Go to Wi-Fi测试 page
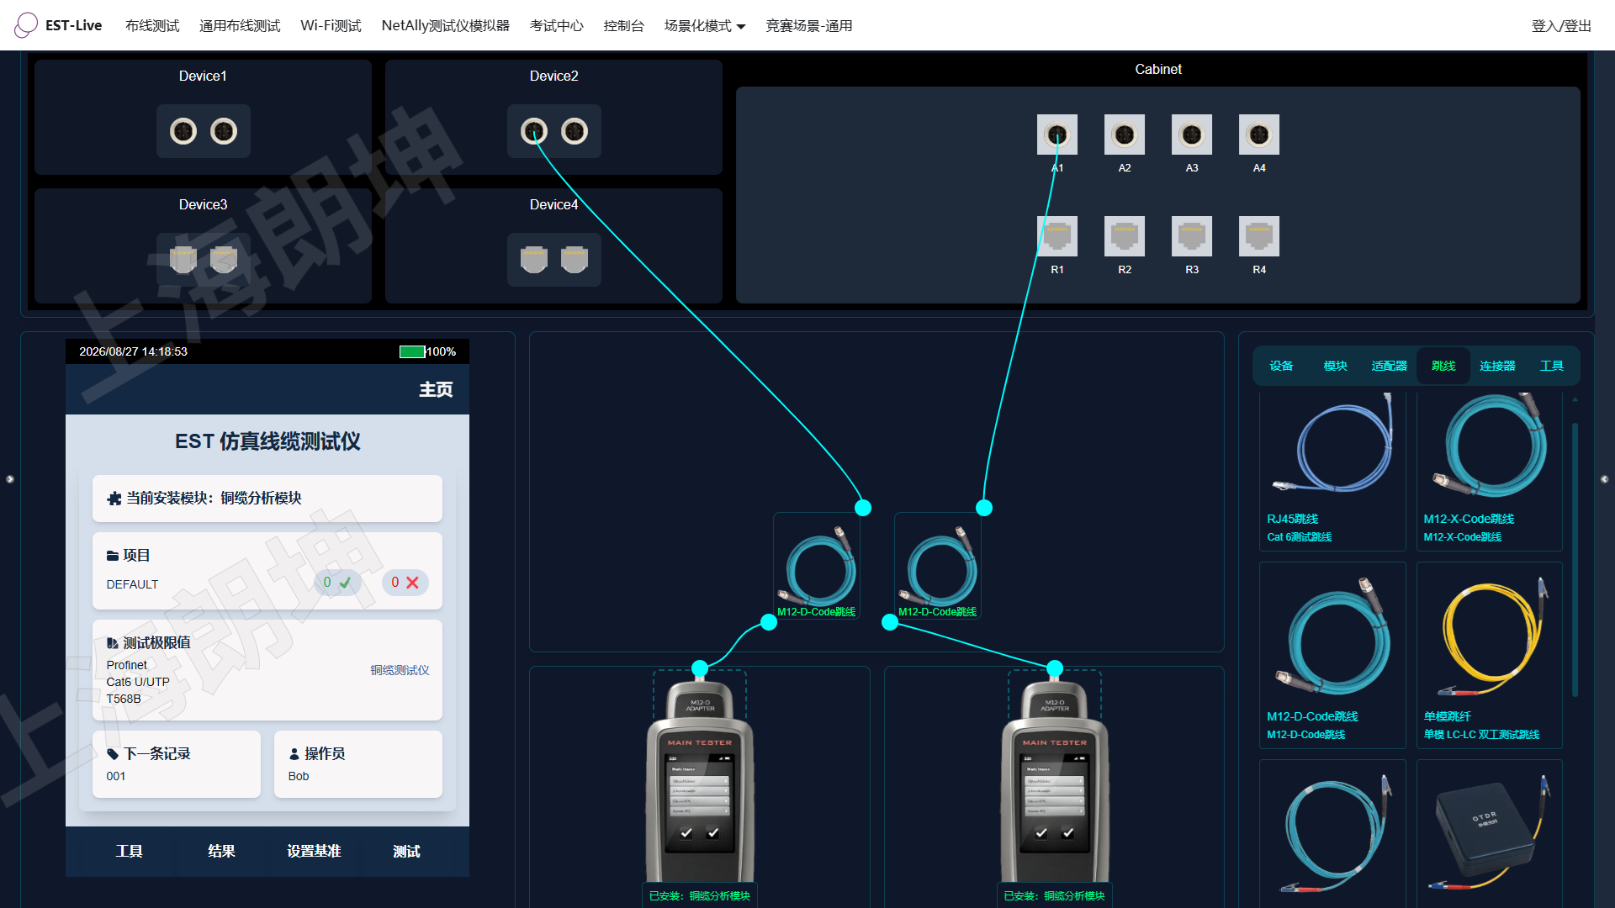Image resolution: width=1615 pixels, height=908 pixels. (x=331, y=26)
